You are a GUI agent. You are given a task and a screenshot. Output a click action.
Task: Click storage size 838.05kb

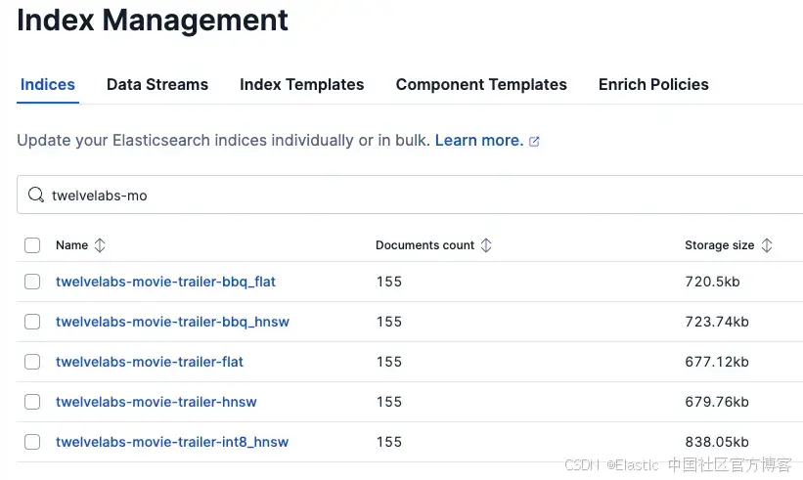(x=717, y=442)
